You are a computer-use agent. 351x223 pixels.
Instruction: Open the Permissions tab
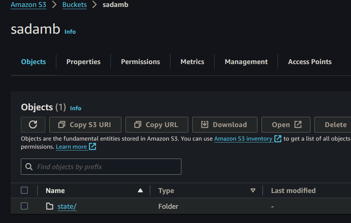(x=140, y=62)
